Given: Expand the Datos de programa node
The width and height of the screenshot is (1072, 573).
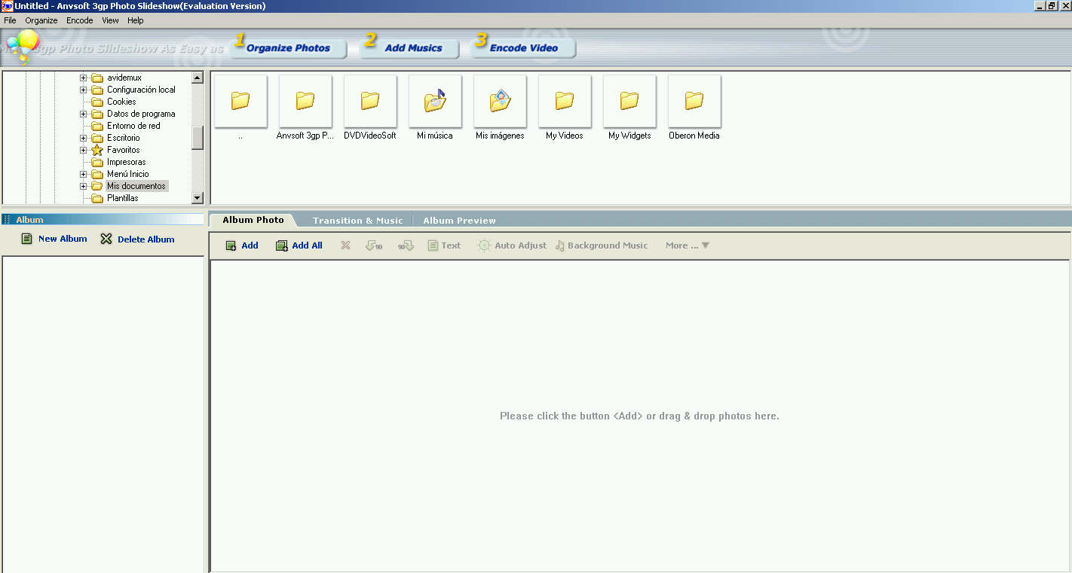Looking at the screenshot, I should (x=84, y=114).
